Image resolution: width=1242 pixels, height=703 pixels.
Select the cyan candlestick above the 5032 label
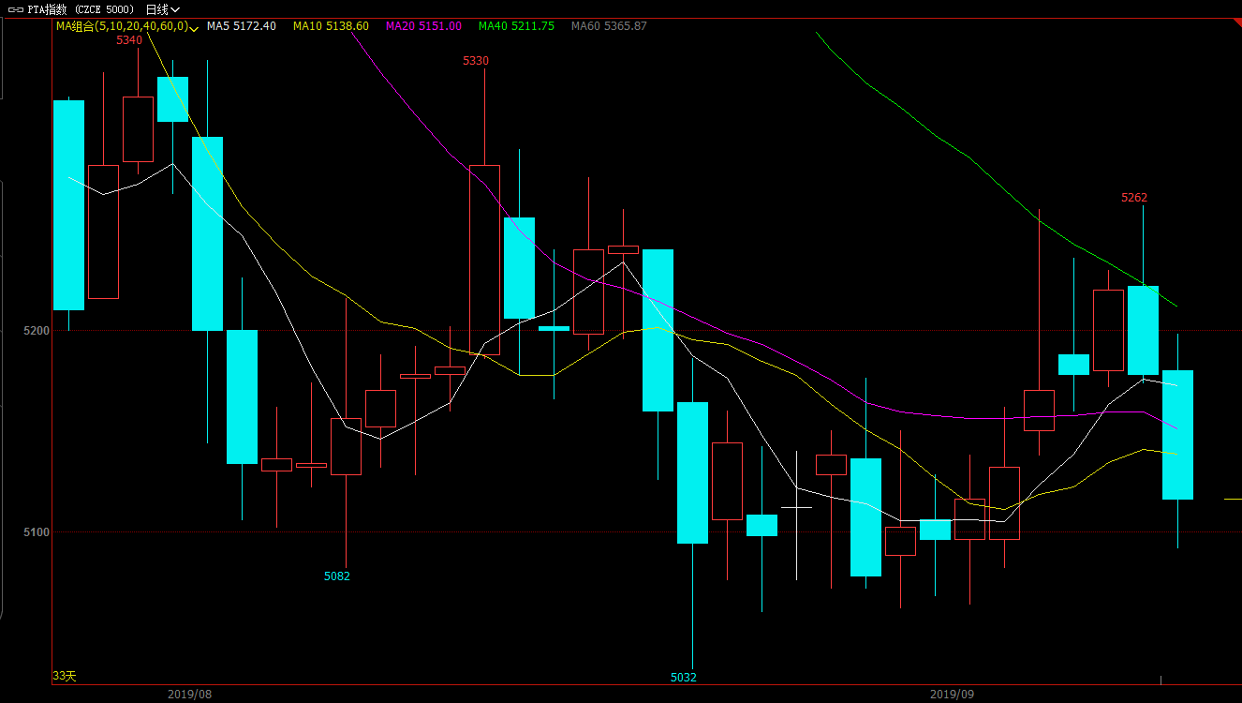(692, 472)
